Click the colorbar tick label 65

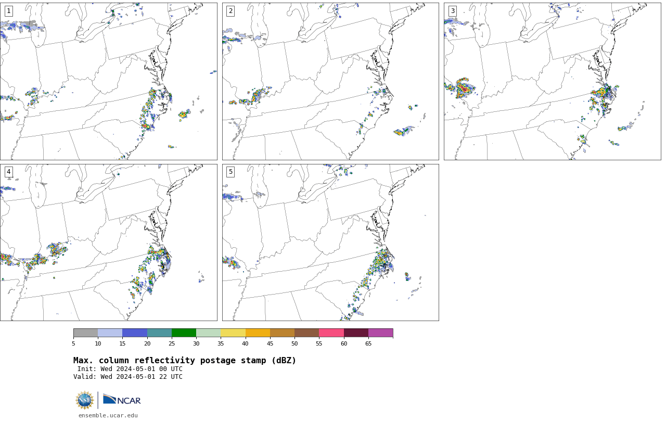[x=368, y=343]
